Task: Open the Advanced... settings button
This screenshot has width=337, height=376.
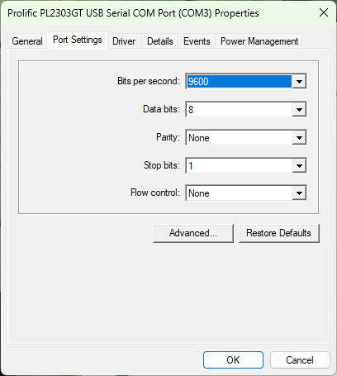Action: [x=193, y=233]
